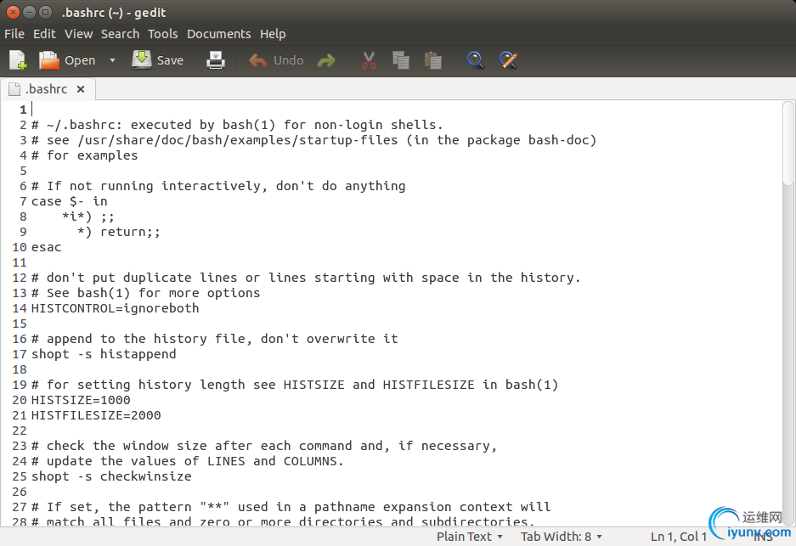
Task: Click the 'If not running interactively' comment
Action: pos(218,186)
